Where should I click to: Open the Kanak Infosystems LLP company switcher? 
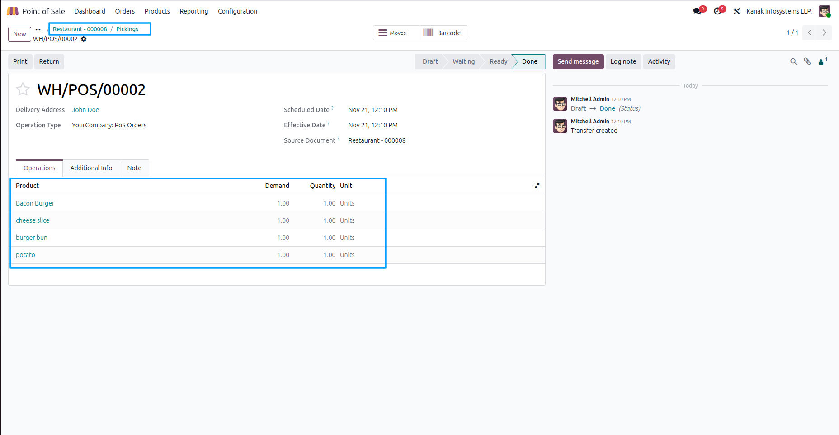[779, 11]
